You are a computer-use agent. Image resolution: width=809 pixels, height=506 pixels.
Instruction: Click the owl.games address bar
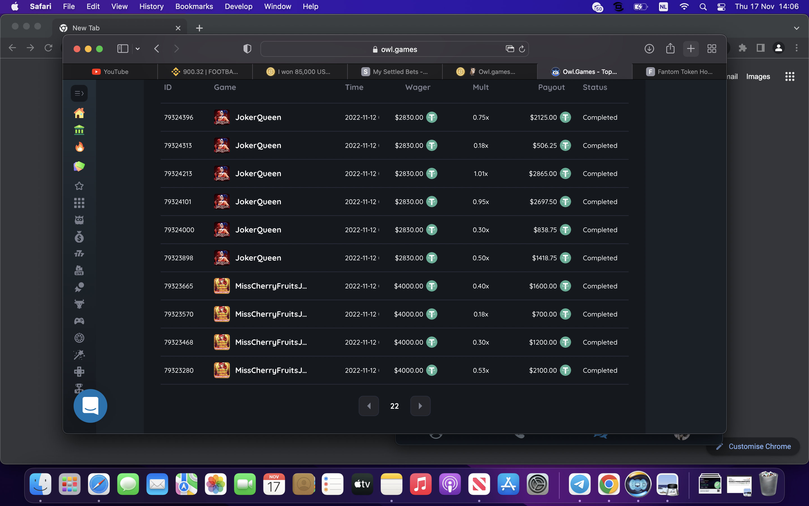394,49
